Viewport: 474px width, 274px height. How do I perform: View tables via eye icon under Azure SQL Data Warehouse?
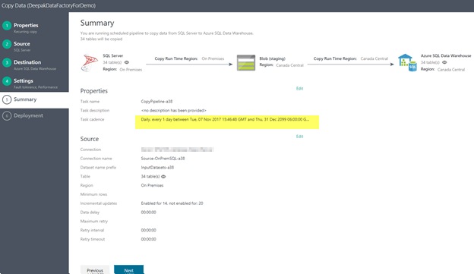click(444, 62)
